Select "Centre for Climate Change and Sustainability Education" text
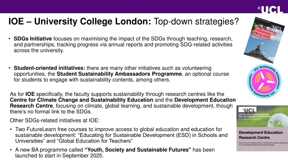 (x=82, y=100)
